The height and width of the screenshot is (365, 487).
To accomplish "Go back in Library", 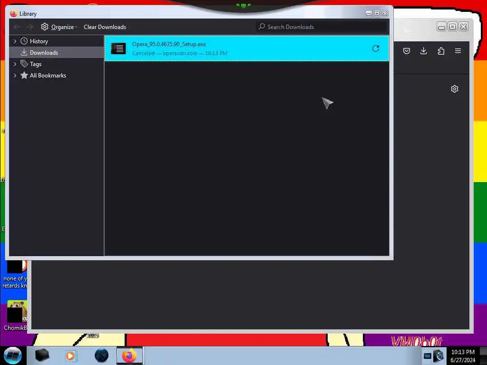I will coord(17,27).
